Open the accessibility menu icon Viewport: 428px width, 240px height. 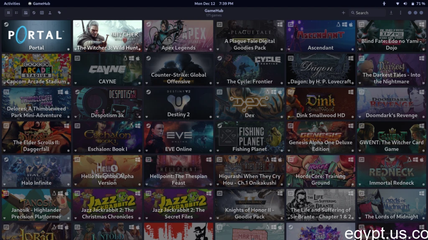click(384, 3)
